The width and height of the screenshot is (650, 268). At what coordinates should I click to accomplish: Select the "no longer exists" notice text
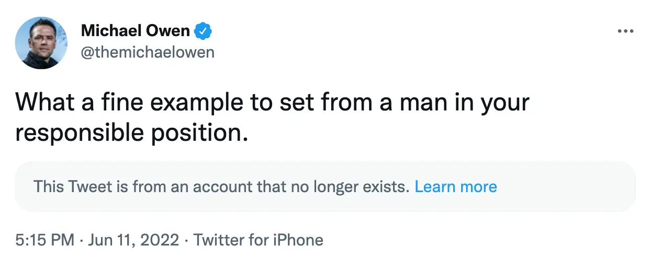[x=362, y=186]
